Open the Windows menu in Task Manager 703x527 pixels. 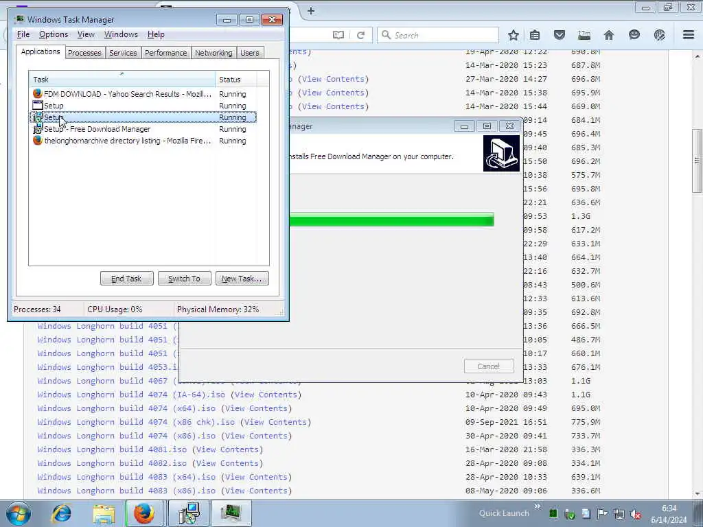pyautogui.click(x=121, y=34)
